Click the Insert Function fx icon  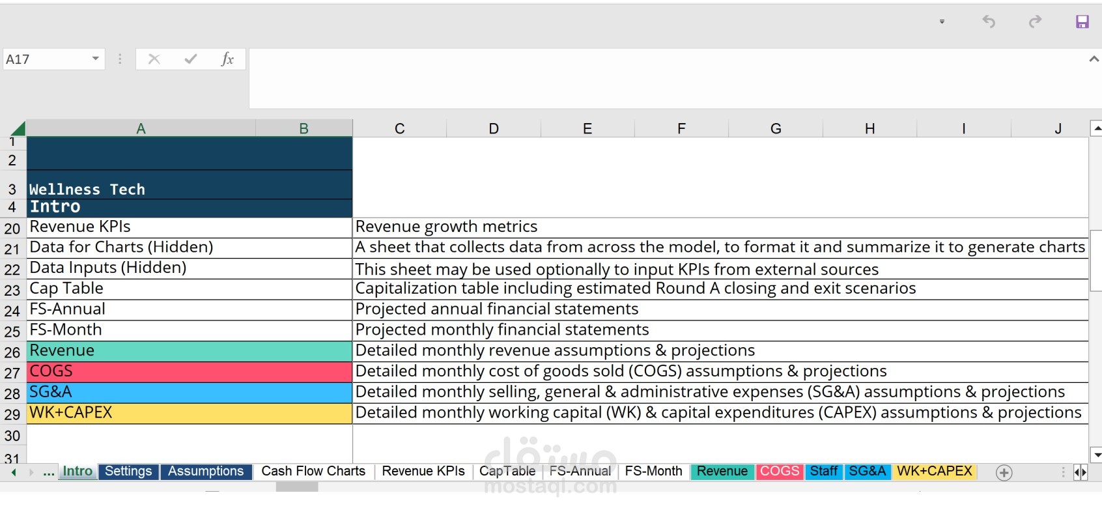point(227,59)
